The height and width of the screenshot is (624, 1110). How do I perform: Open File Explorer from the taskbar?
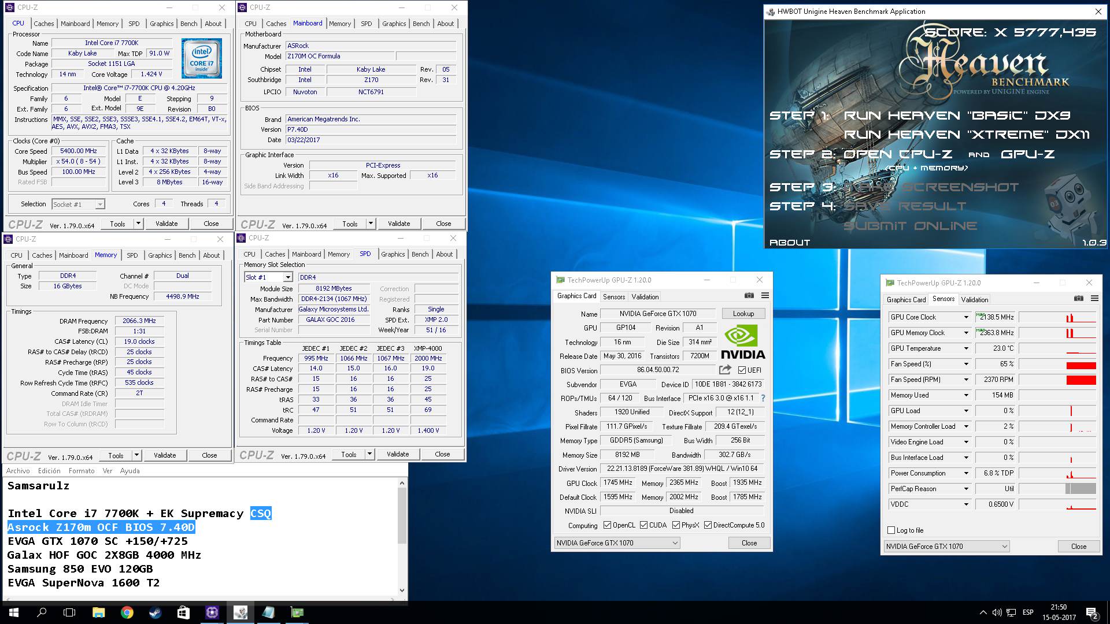coord(98,612)
